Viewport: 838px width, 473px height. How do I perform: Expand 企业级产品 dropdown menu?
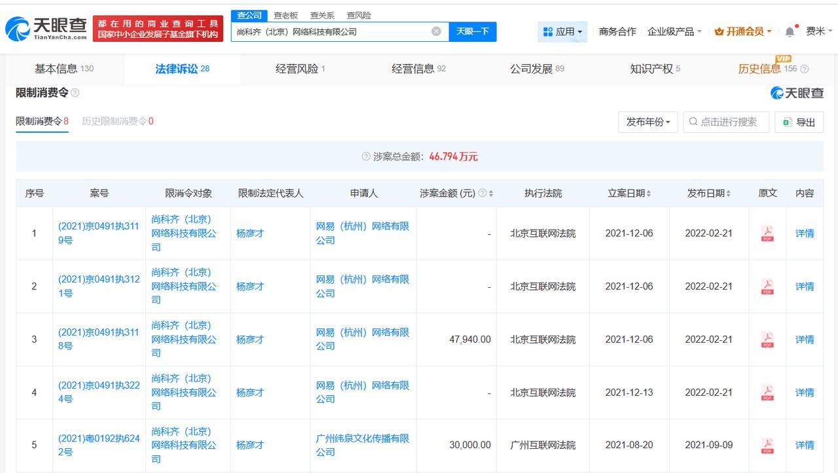pyautogui.click(x=674, y=31)
